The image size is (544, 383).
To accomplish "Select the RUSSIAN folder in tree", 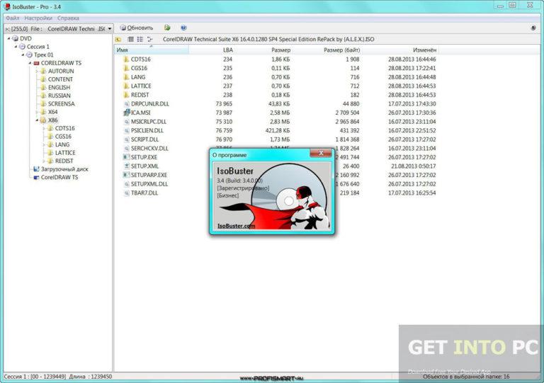I will click(59, 96).
